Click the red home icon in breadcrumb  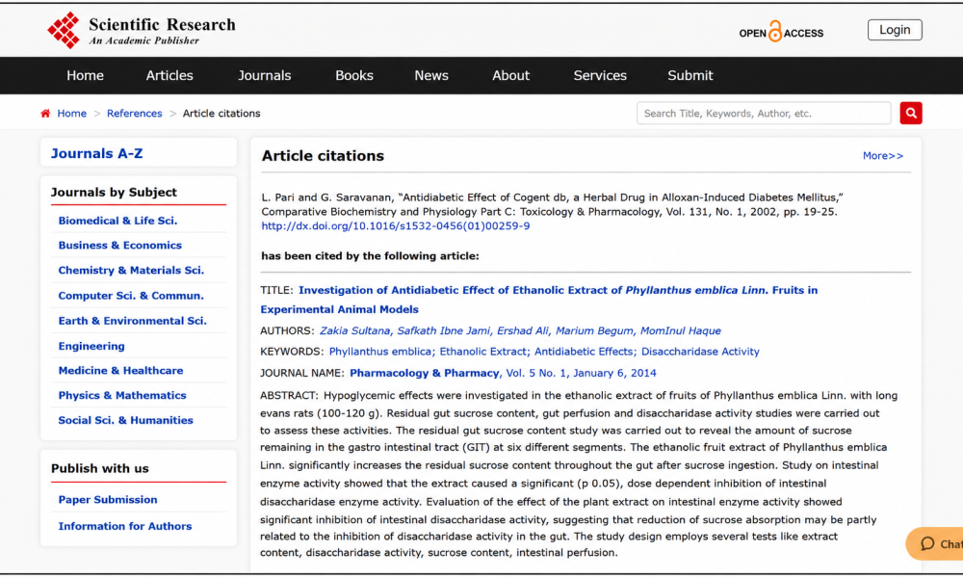point(45,113)
